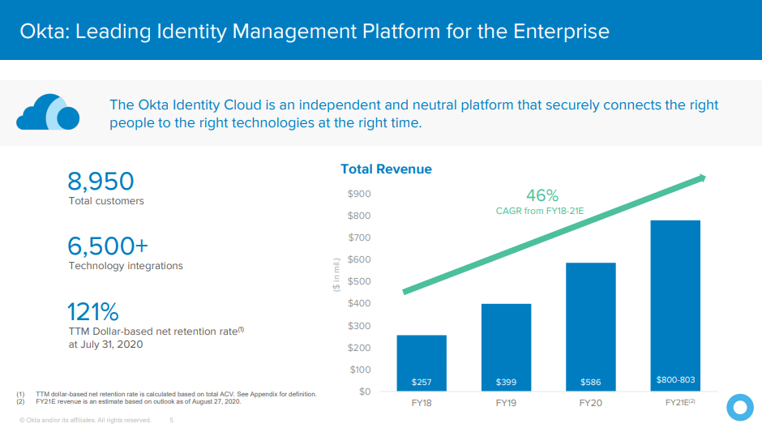Click the $100 y-axis label
762x428 pixels.
(x=360, y=370)
